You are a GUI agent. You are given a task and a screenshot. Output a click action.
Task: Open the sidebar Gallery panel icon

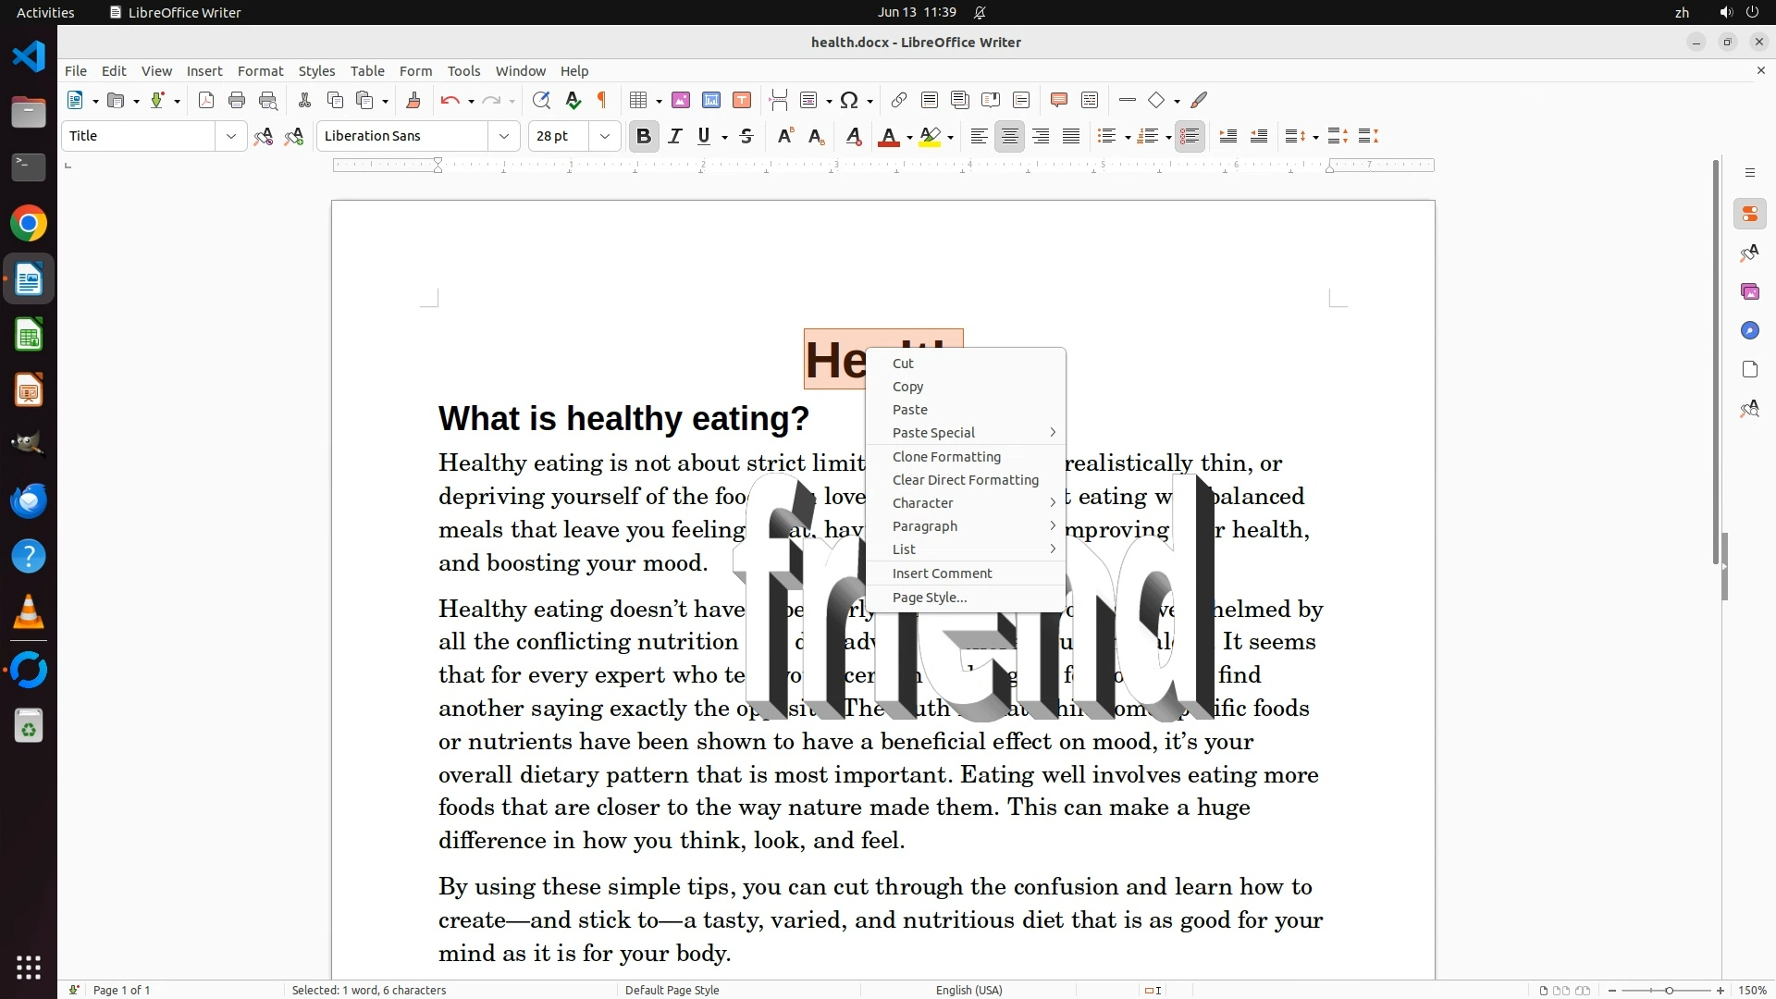(1749, 292)
